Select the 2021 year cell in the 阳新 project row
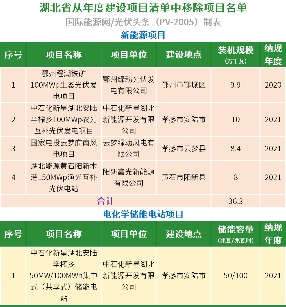 (273, 177)
